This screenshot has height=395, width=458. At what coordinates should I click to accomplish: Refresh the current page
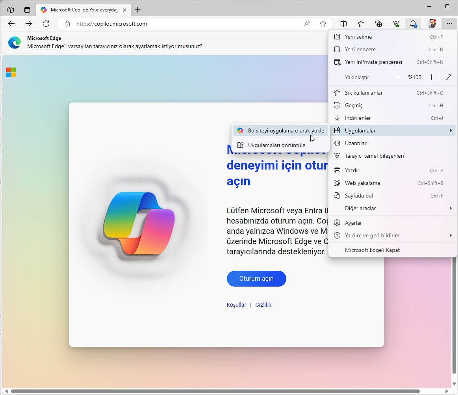pyautogui.click(x=46, y=24)
